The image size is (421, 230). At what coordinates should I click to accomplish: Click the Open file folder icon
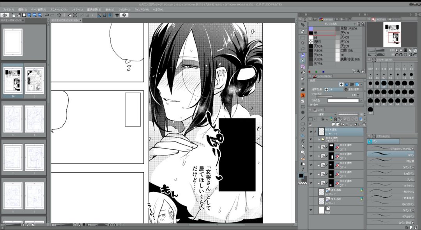[19, 15]
